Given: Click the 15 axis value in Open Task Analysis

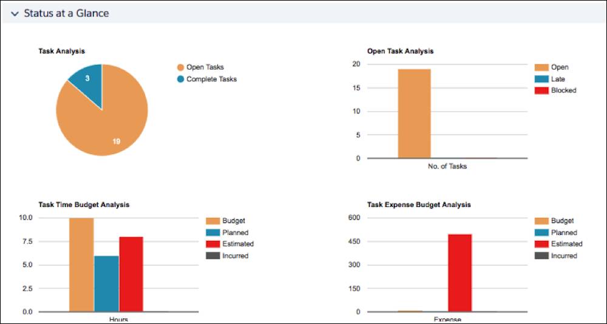Looking at the screenshot, I should (356, 88).
